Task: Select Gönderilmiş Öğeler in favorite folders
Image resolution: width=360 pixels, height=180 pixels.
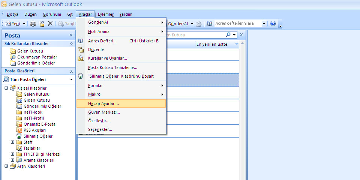Action: (36, 63)
